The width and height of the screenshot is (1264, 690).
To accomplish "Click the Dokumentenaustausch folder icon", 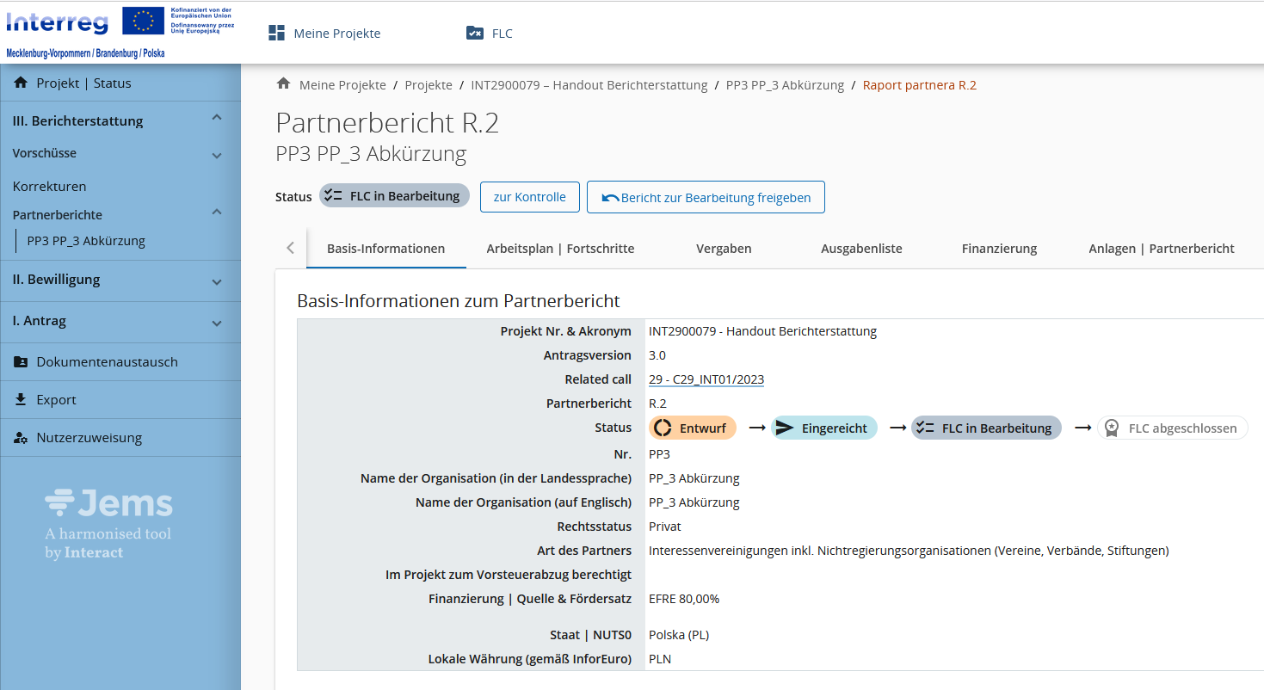I will tap(21, 362).
